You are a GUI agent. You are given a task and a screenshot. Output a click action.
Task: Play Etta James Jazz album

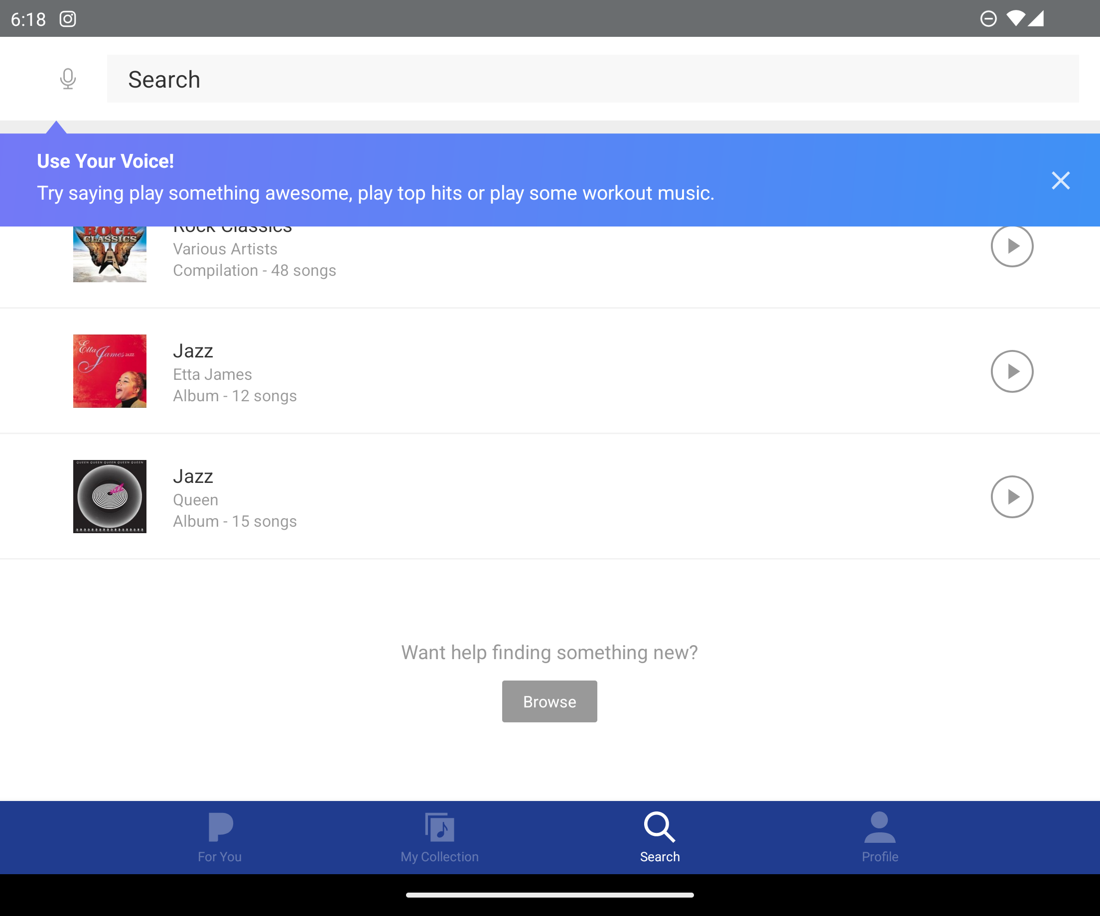pos(1011,371)
